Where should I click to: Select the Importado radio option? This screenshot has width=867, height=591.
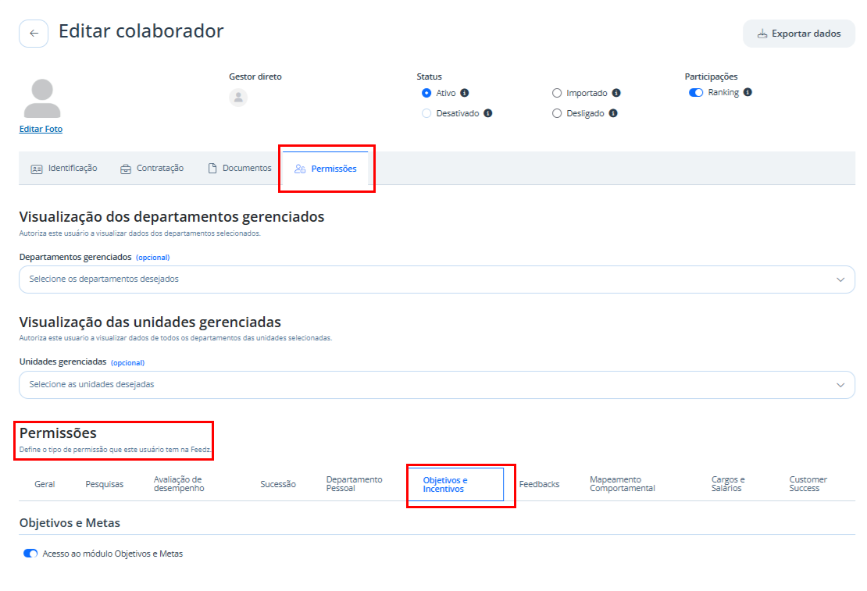click(x=557, y=93)
